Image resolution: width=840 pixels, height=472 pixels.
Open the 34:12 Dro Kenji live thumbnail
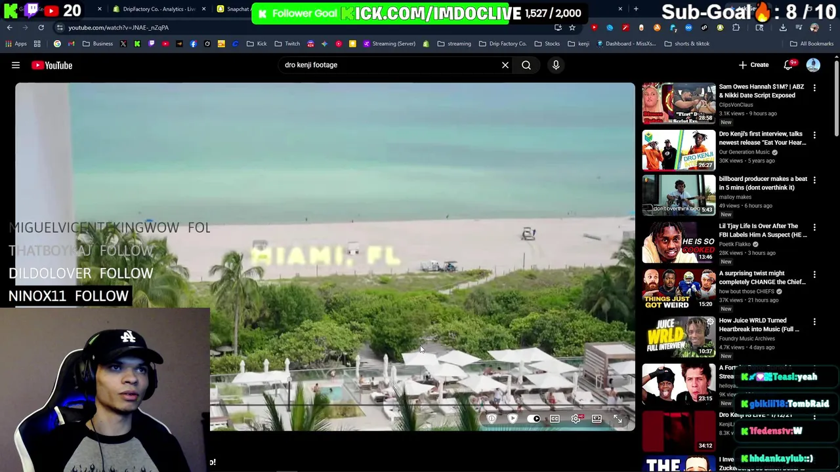point(679,431)
